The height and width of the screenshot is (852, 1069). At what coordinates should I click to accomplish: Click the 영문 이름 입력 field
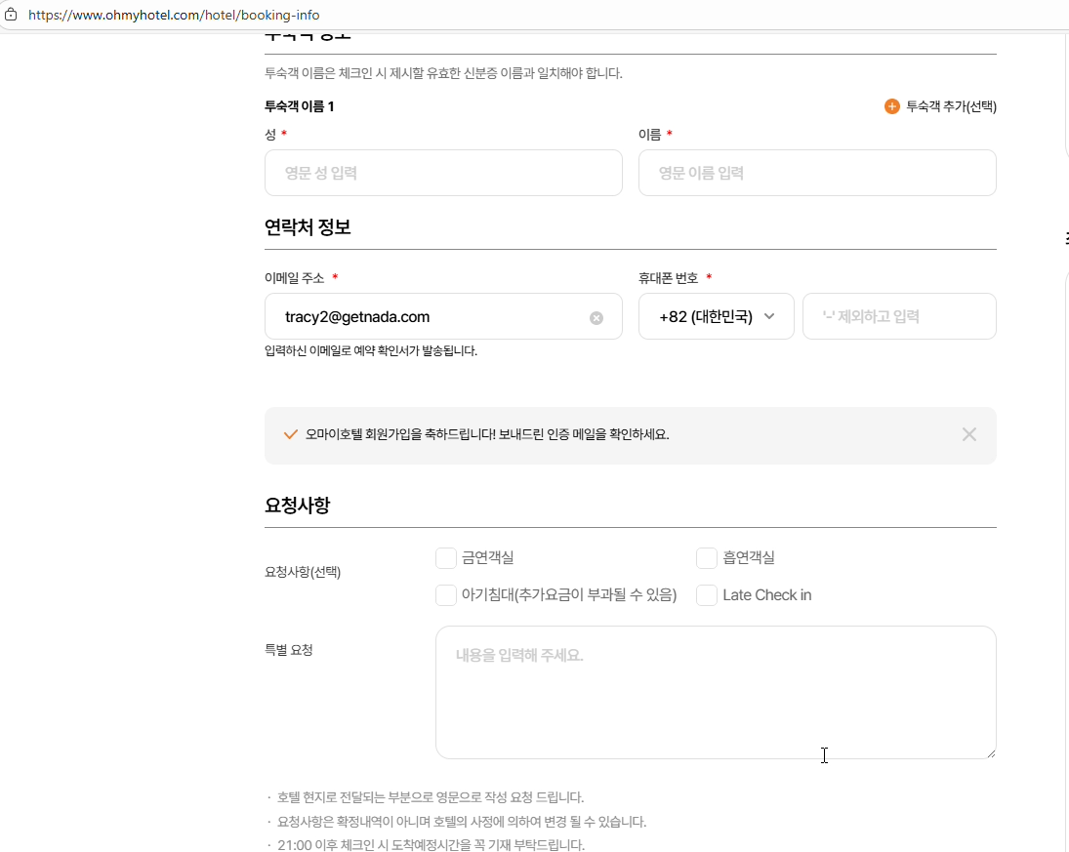click(x=816, y=173)
